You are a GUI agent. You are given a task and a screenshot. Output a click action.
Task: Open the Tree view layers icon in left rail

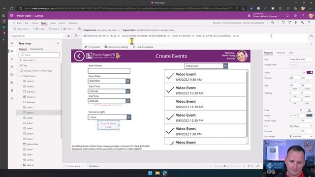12,51
